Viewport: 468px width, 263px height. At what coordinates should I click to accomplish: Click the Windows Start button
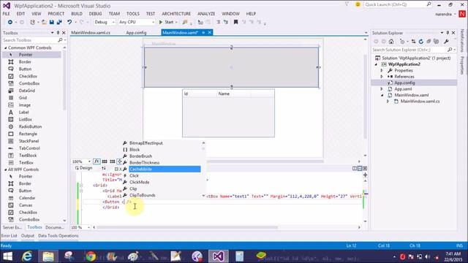(x=8, y=256)
